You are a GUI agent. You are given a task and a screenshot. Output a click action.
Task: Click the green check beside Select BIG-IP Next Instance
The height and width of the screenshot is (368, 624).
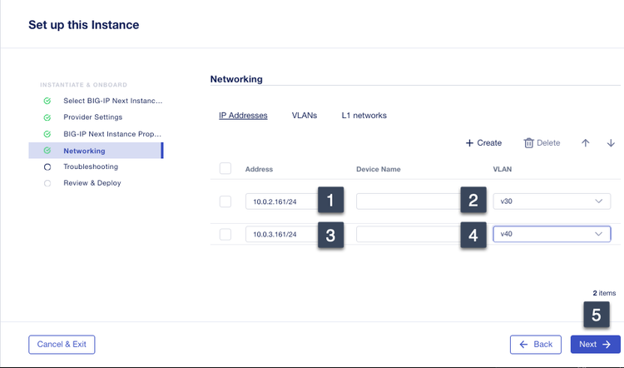[47, 101]
